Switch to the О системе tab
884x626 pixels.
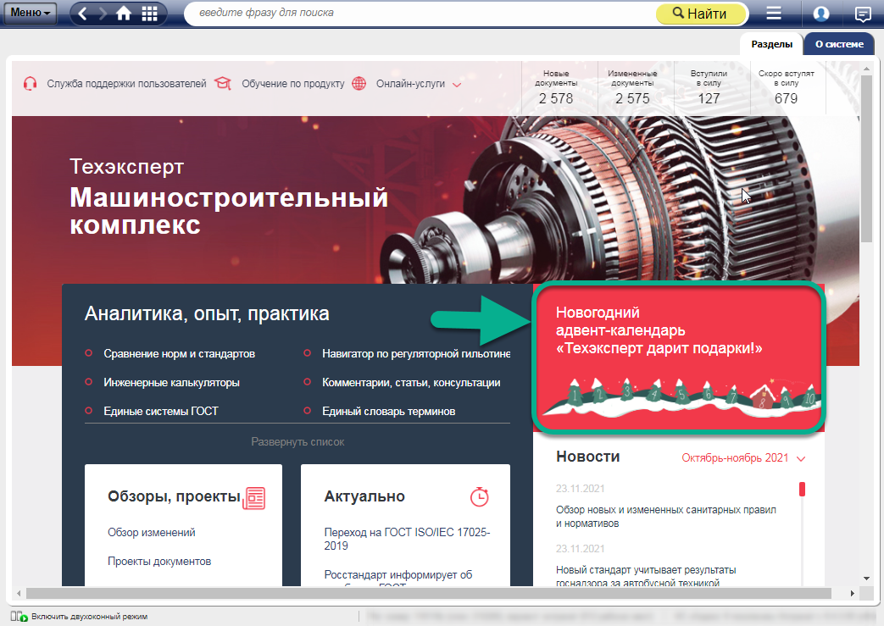(839, 44)
